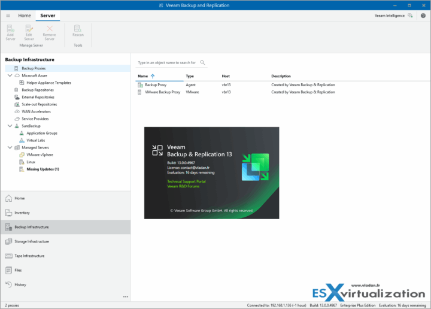431x309 pixels.
Task: Sort proxies by Description column
Action: [x=281, y=76]
